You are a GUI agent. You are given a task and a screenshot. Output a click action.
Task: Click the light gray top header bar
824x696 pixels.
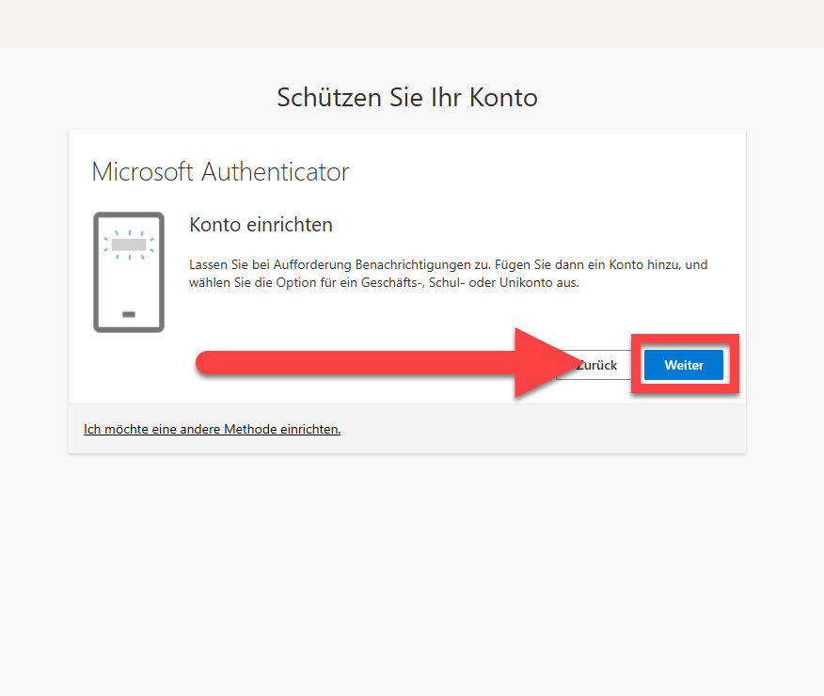(412, 24)
